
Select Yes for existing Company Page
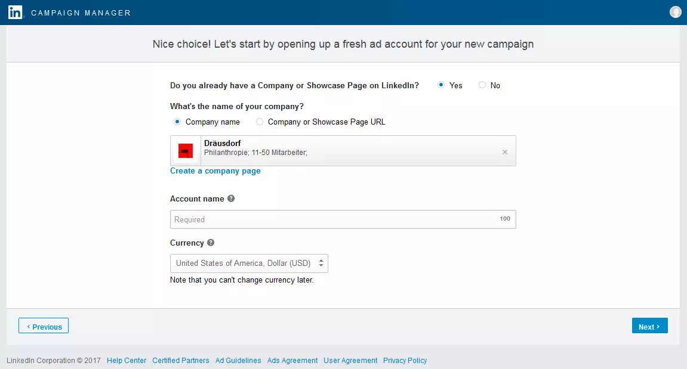(441, 85)
